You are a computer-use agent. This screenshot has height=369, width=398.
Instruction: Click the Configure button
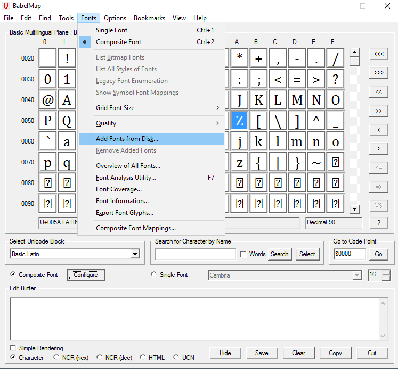pyautogui.click(x=86, y=275)
